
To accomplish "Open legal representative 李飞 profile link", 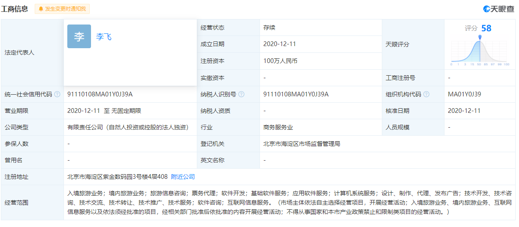I will coord(104,37).
